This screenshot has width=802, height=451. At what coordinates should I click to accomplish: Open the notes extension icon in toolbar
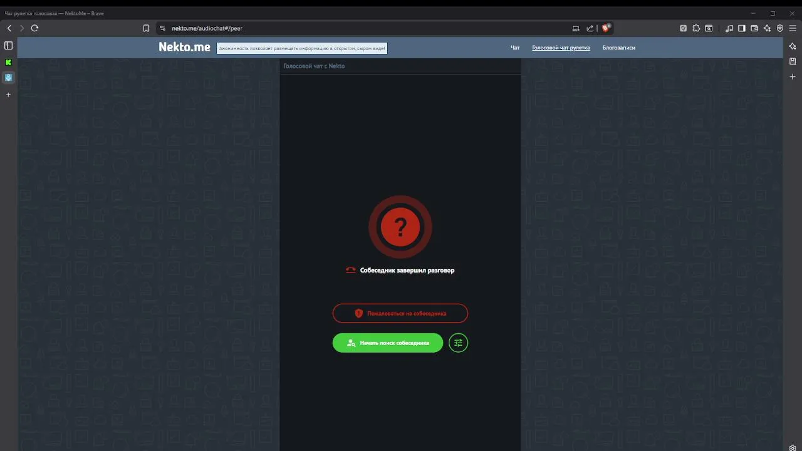(684, 28)
